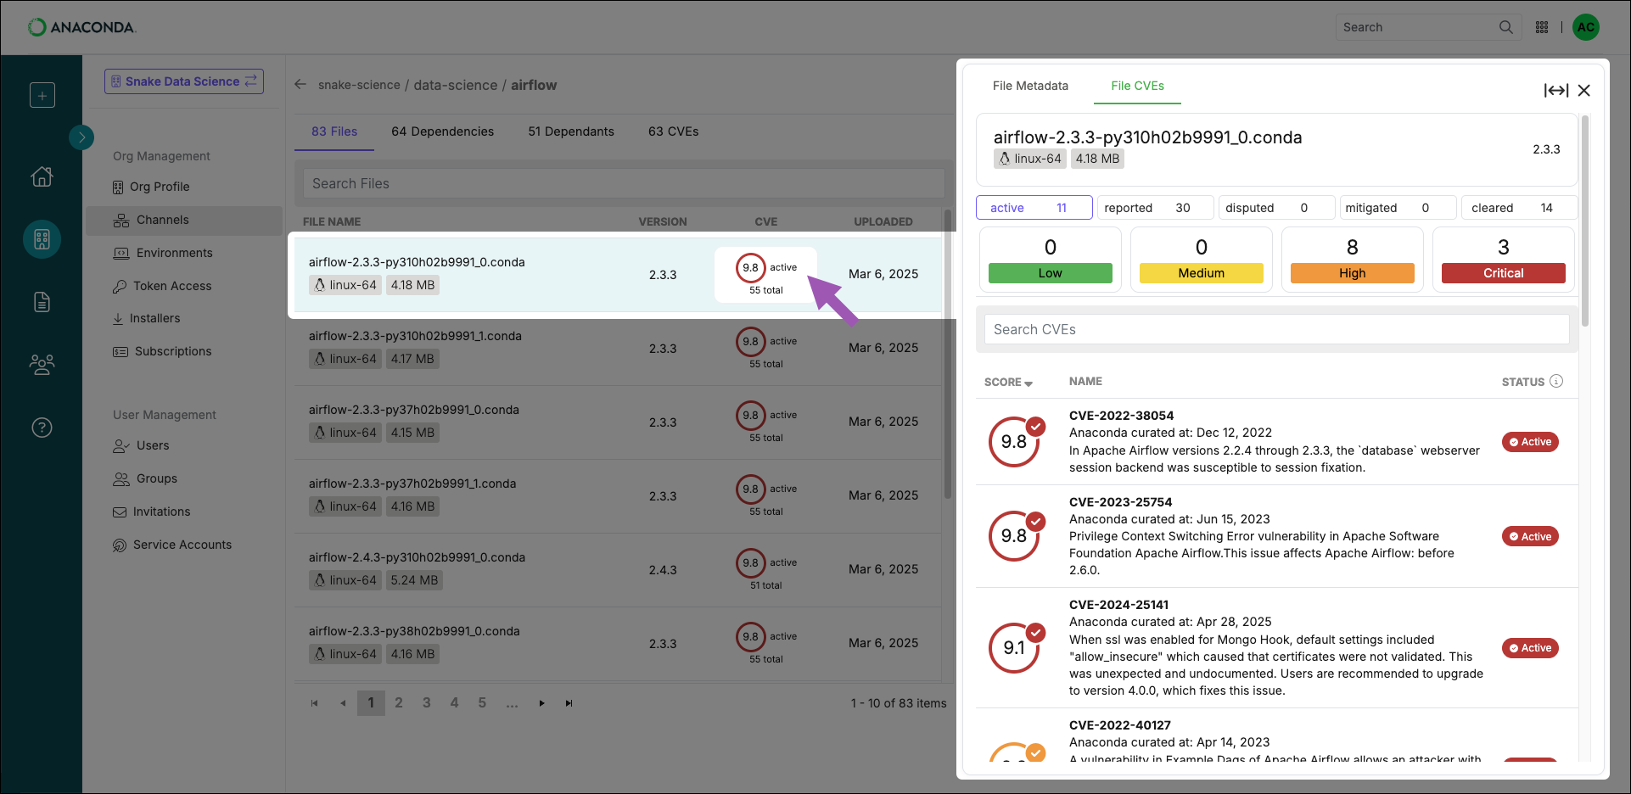The image size is (1631, 794).
Task: Click the data-science breadcrumb link
Action: (x=456, y=85)
